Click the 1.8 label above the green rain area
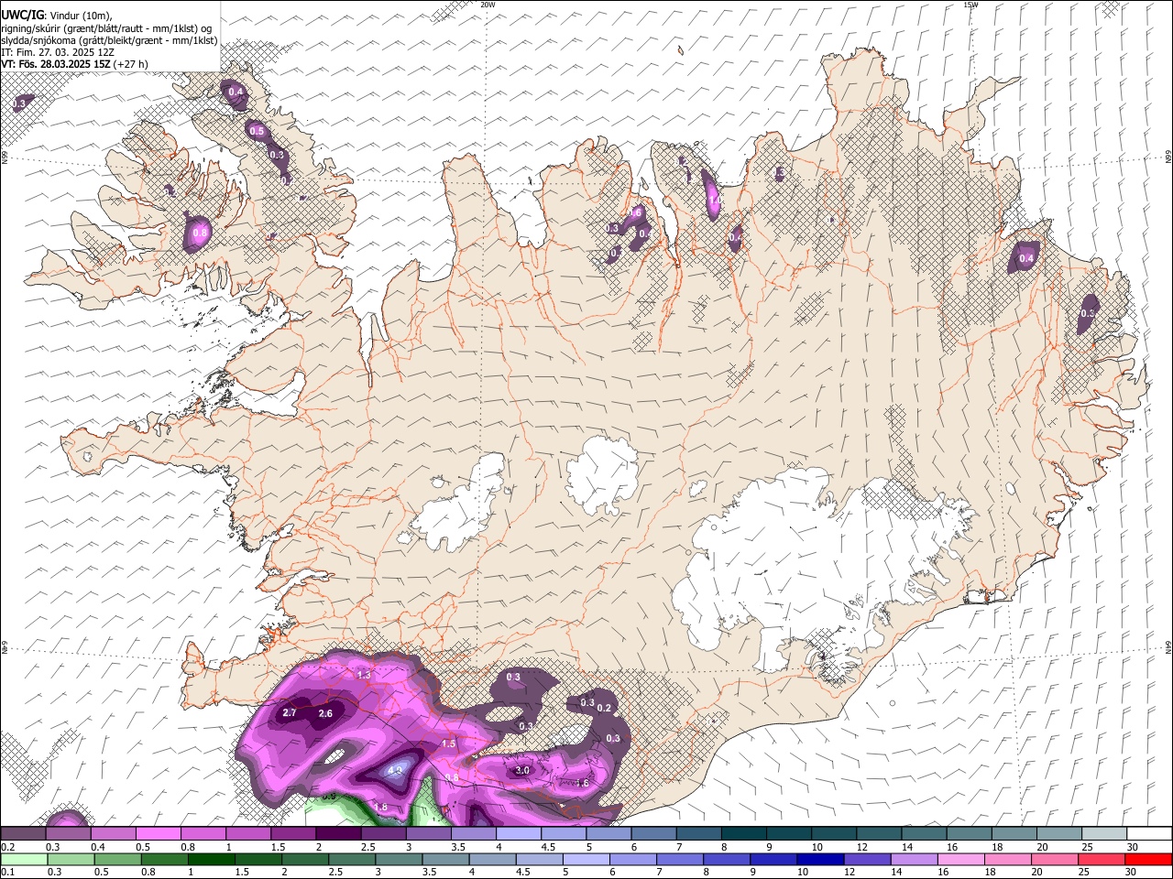 pyautogui.click(x=381, y=807)
